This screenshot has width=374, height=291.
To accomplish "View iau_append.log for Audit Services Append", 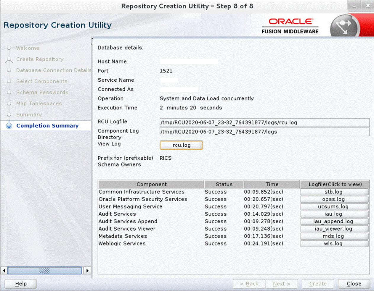I will click(334, 221).
